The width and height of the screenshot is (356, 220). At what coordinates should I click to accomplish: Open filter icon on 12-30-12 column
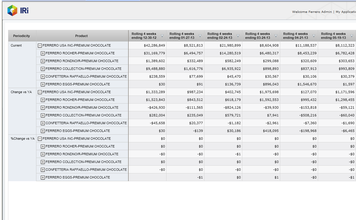pos(162,36)
